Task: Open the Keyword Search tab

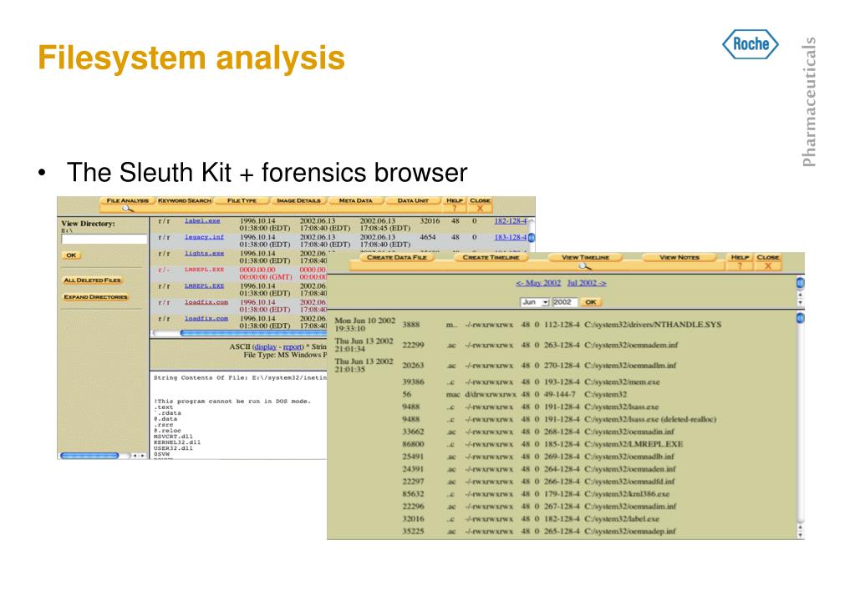Action: [185, 200]
